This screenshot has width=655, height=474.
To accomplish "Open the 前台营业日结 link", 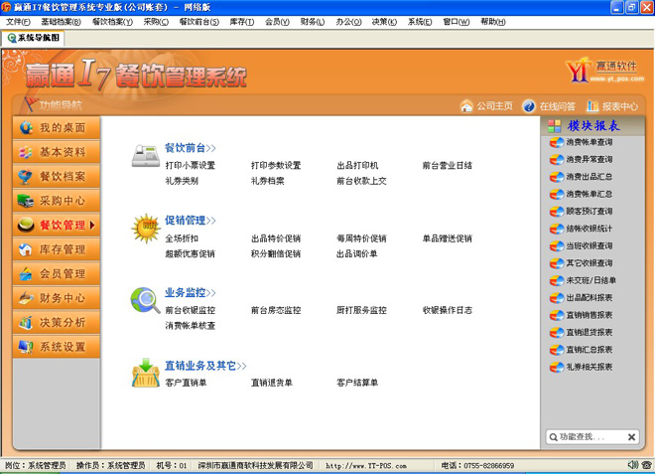I will (448, 166).
